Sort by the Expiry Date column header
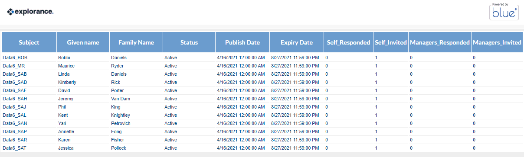 tap(297, 42)
